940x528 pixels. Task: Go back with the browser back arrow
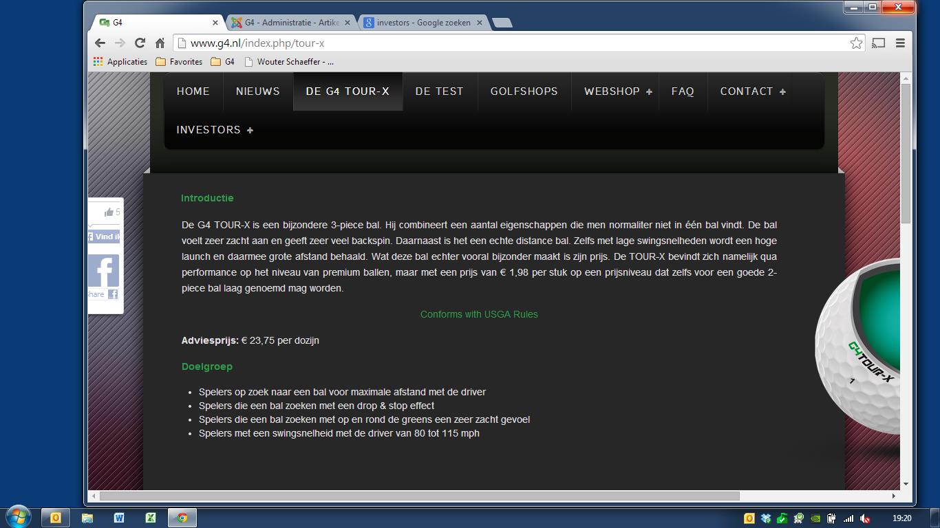(100, 43)
